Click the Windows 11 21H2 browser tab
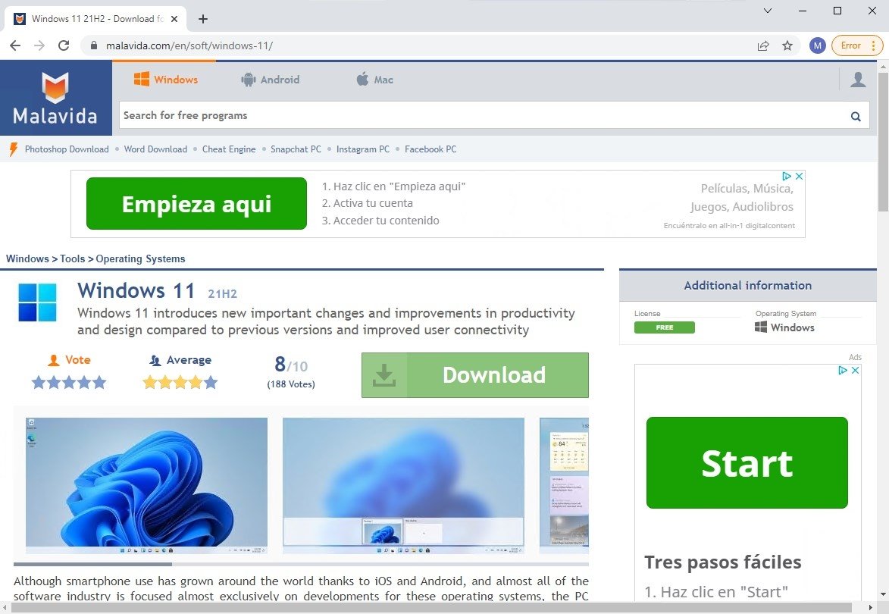The height and width of the screenshot is (614, 889). (x=96, y=19)
